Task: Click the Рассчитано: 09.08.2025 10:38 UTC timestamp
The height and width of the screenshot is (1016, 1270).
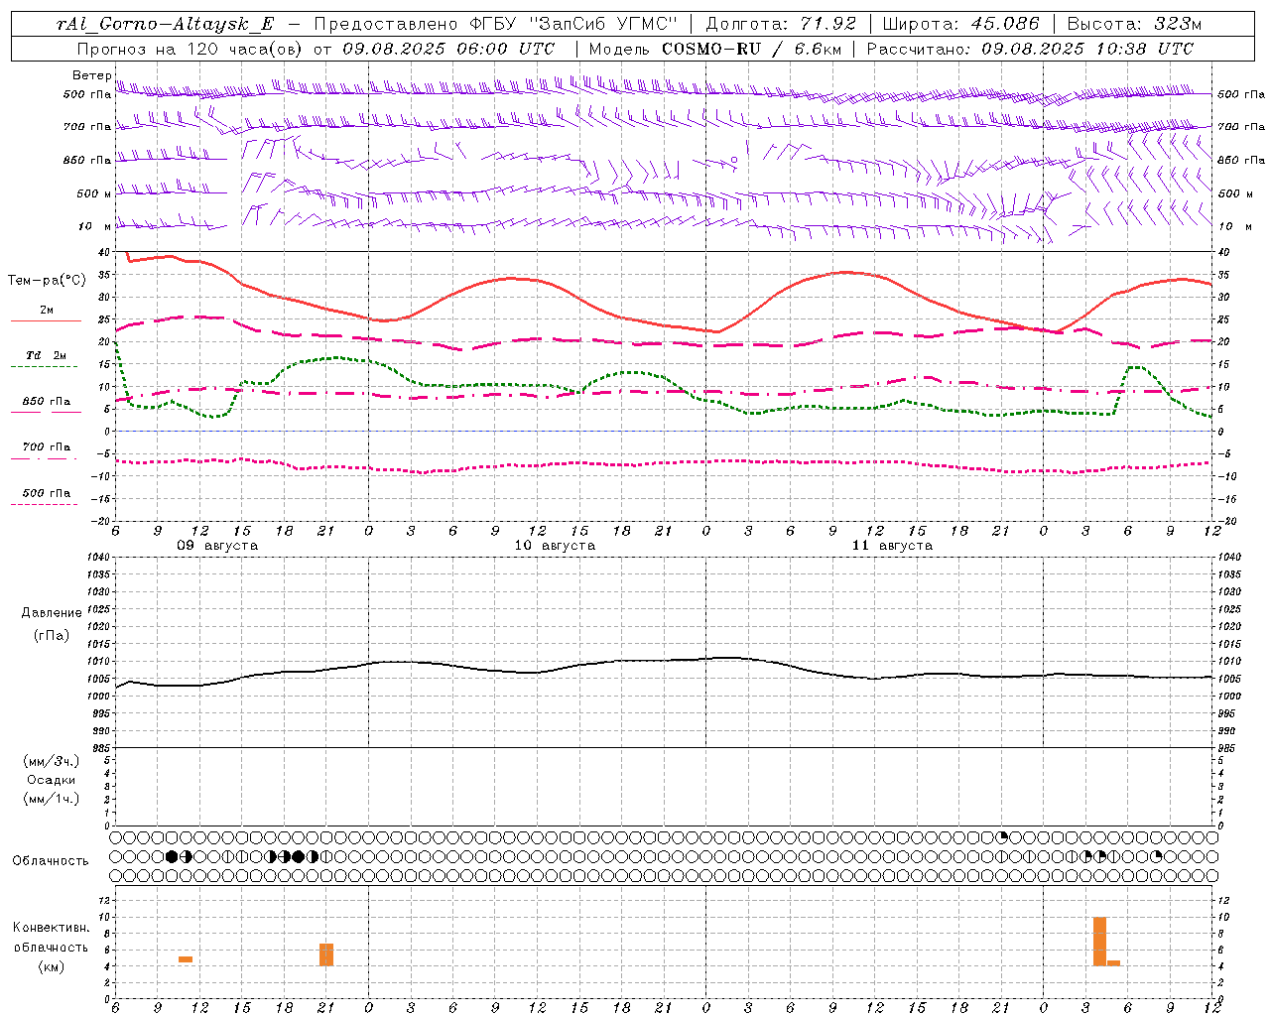Action: pyautogui.click(x=1030, y=49)
